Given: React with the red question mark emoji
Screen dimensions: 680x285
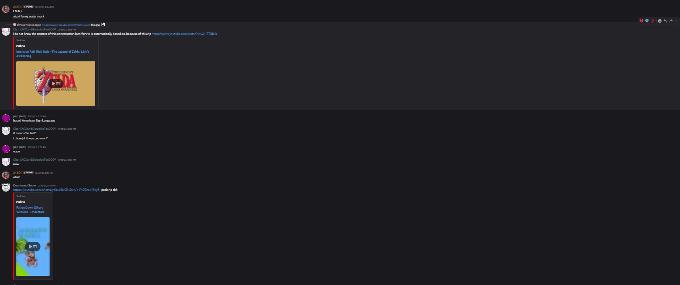Looking at the screenshot, I should pos(653,21).
